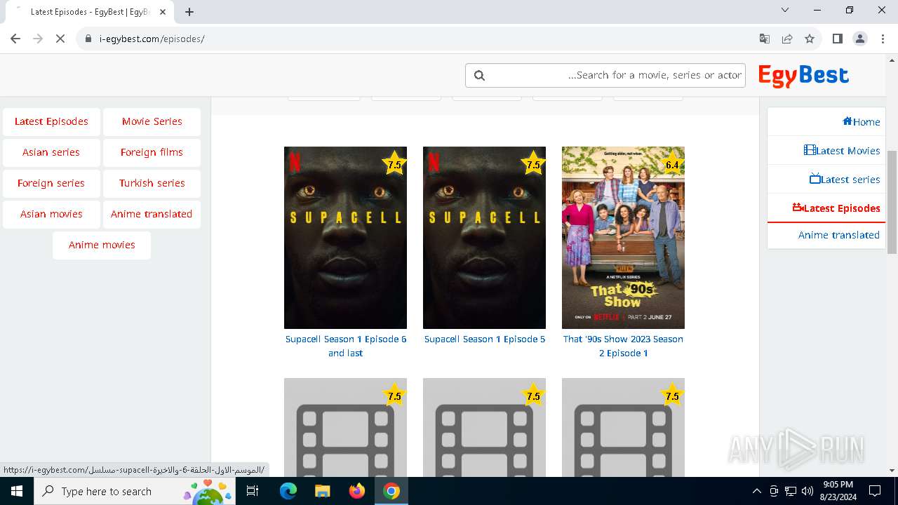Open volume control in tray
This screenshot has height=505, width=898.
(x=807, y=491)
